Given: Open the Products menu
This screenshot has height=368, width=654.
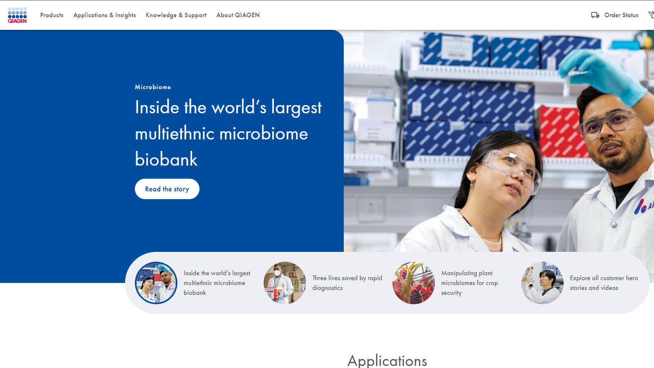Looking at the screenshot, I should pos(52,15).
